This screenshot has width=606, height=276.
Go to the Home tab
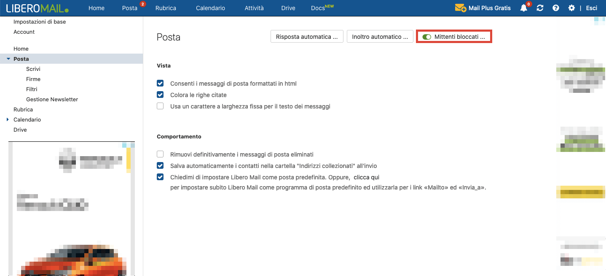(x=97, y=8)
